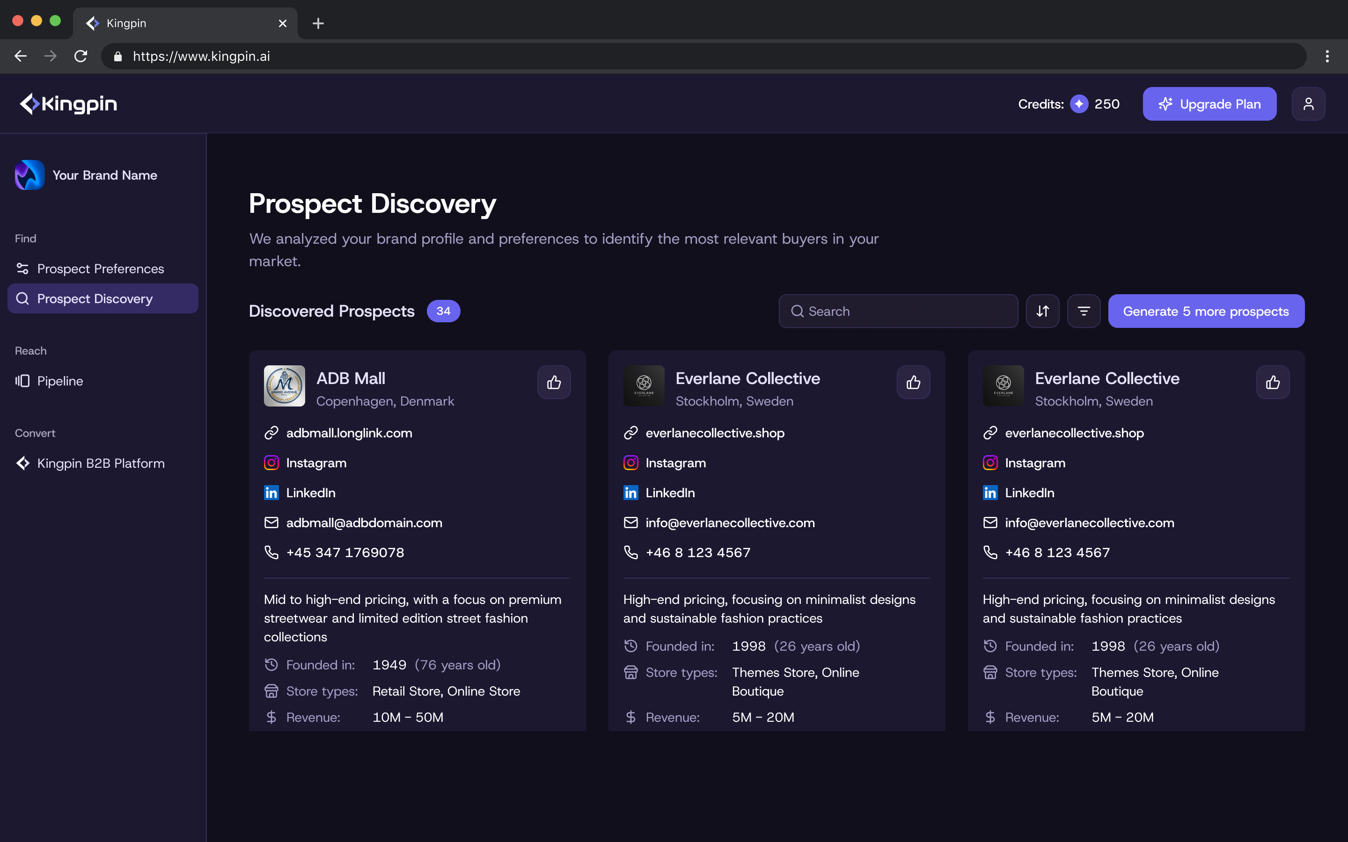This screenshot has height=842, width=1348.
Task: Click ADB Mall phone icon
Action: 271,552
